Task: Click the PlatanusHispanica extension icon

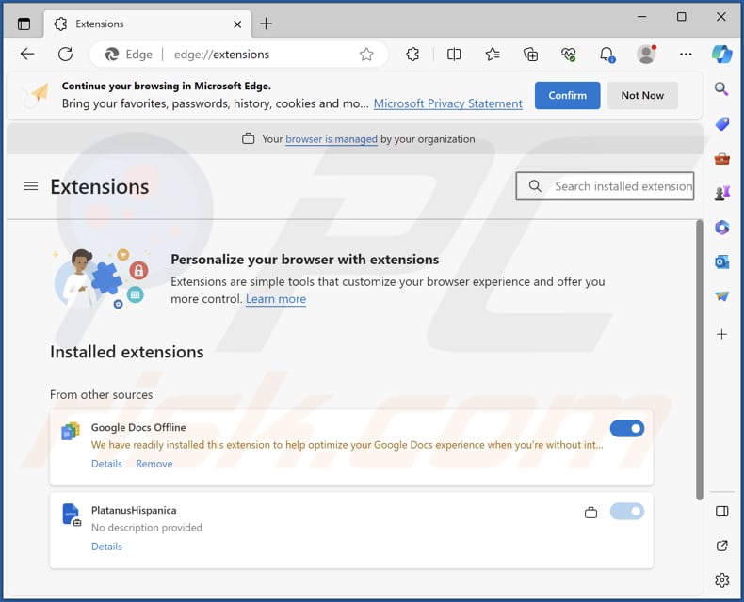Action: 72,515
